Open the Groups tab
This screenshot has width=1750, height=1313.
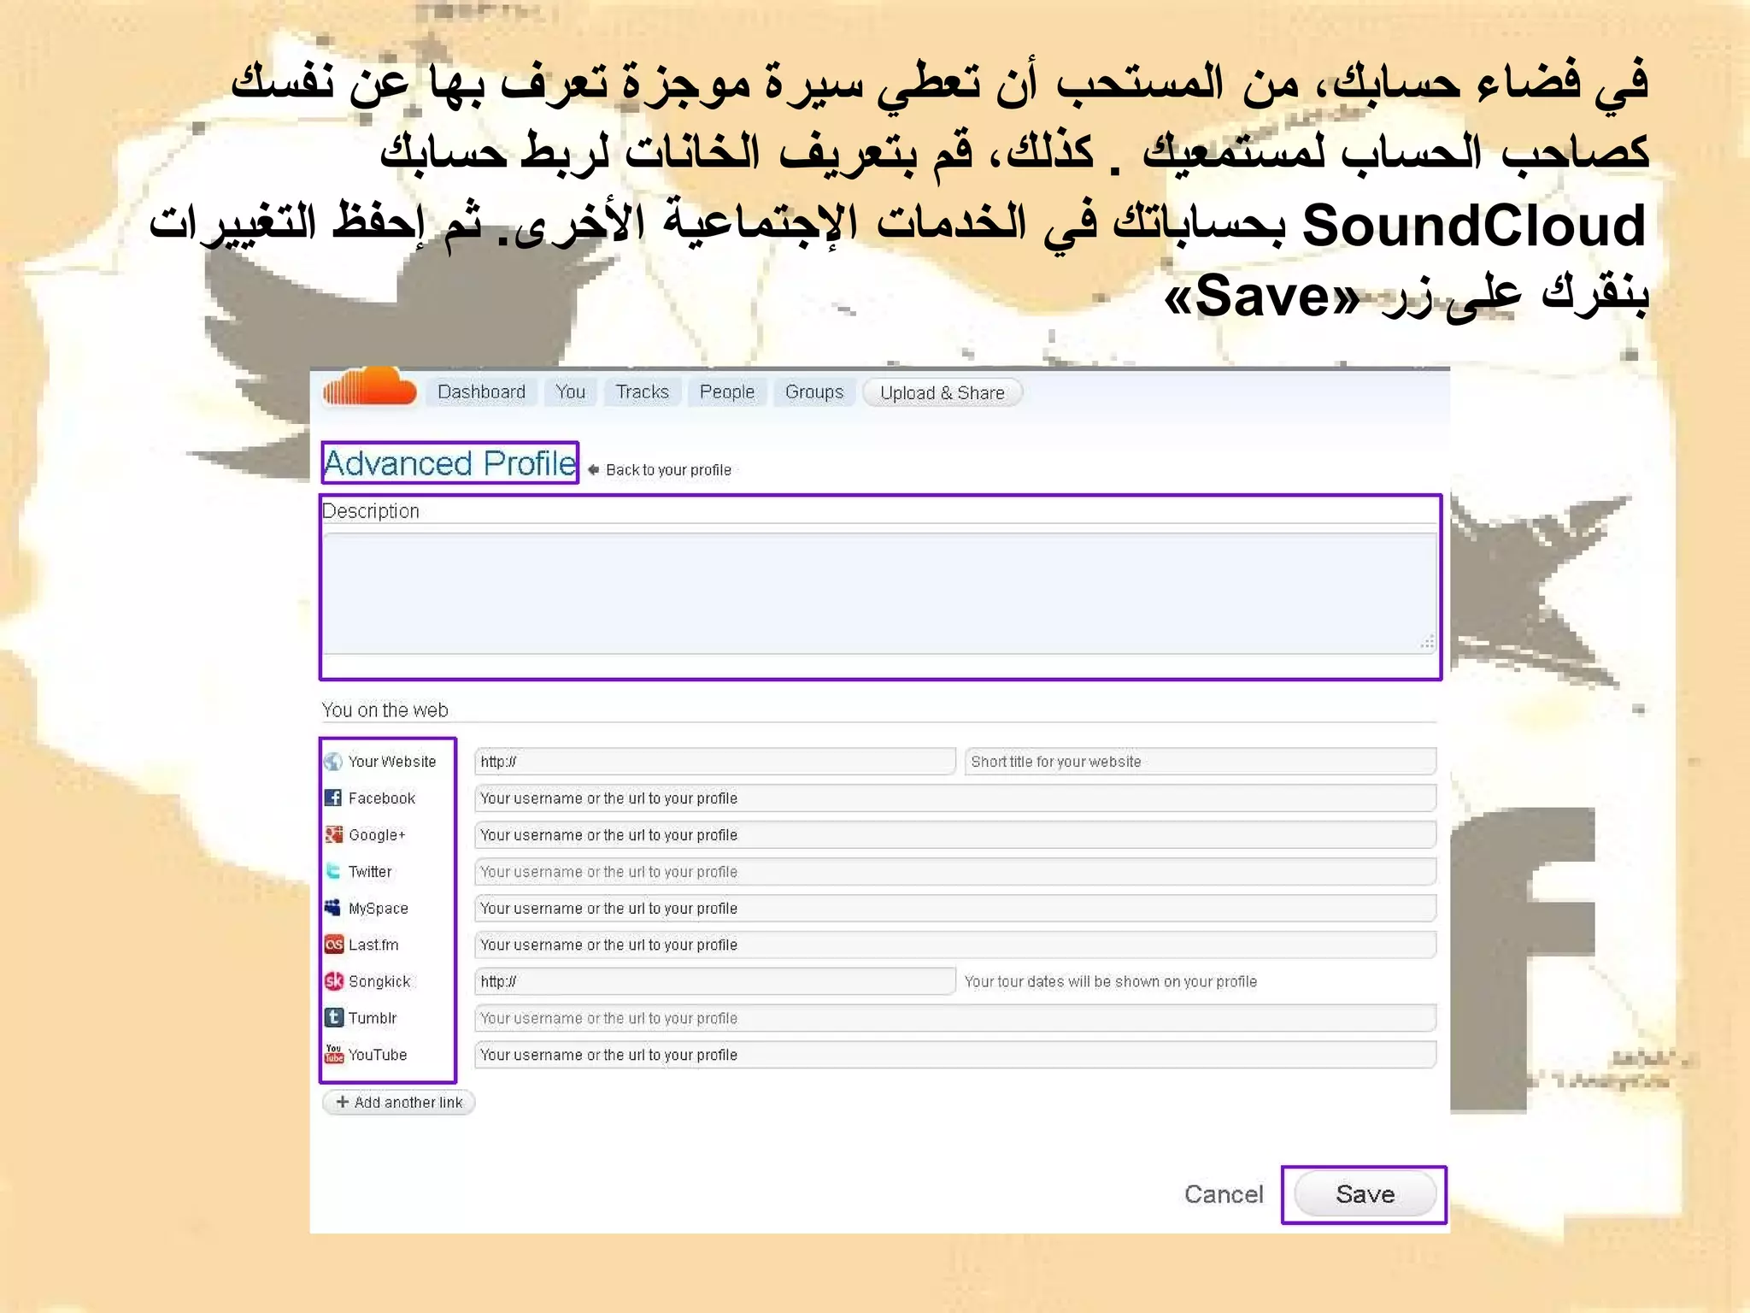tap(814, 392)
